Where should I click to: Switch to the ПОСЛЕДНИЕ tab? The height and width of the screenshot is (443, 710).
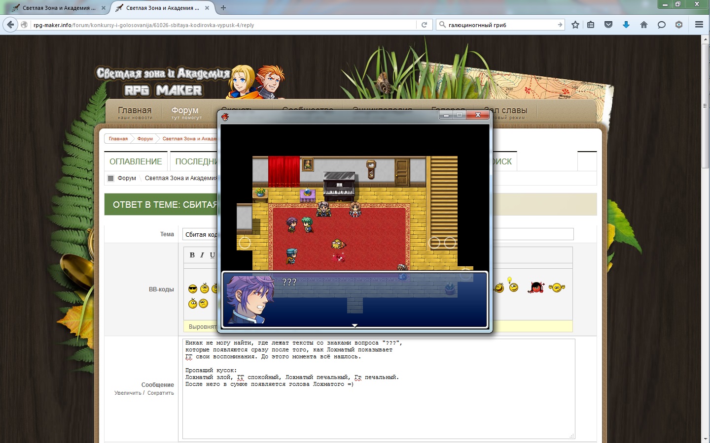pyautogui.click(x=195, y=161)
